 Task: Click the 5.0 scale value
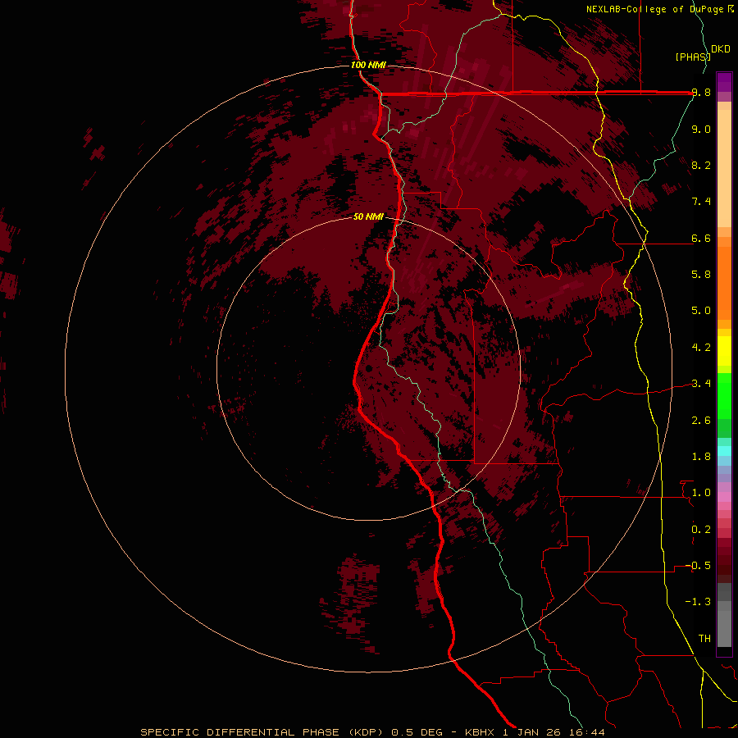point(701,311)
